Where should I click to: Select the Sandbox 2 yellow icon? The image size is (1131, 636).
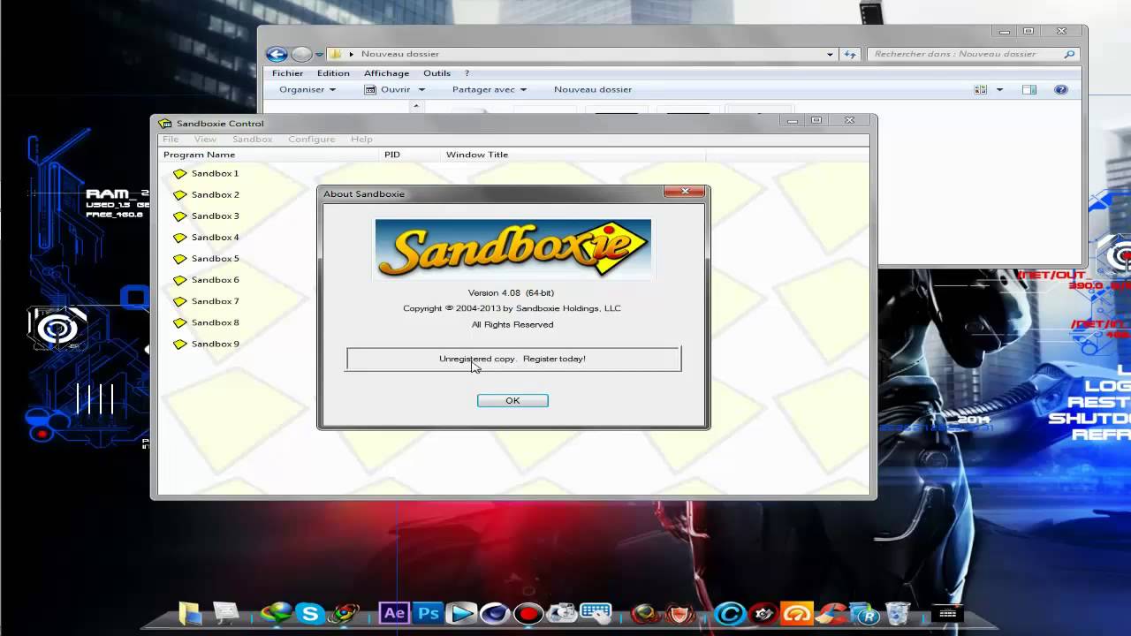coord(180,195)
